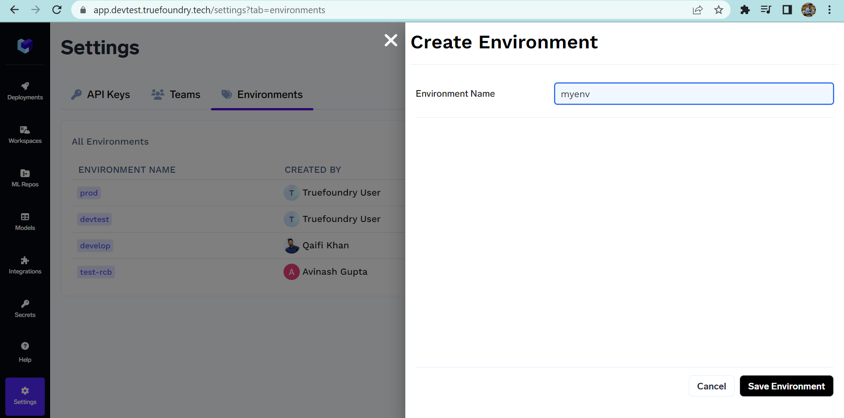Share this page from address bar
Screen dimensions: 844x418
(698, 10)
